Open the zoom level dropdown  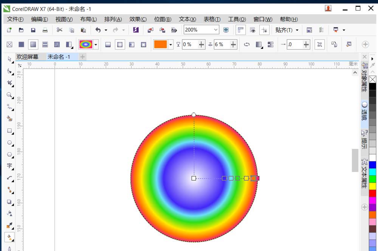click(215, 29)
